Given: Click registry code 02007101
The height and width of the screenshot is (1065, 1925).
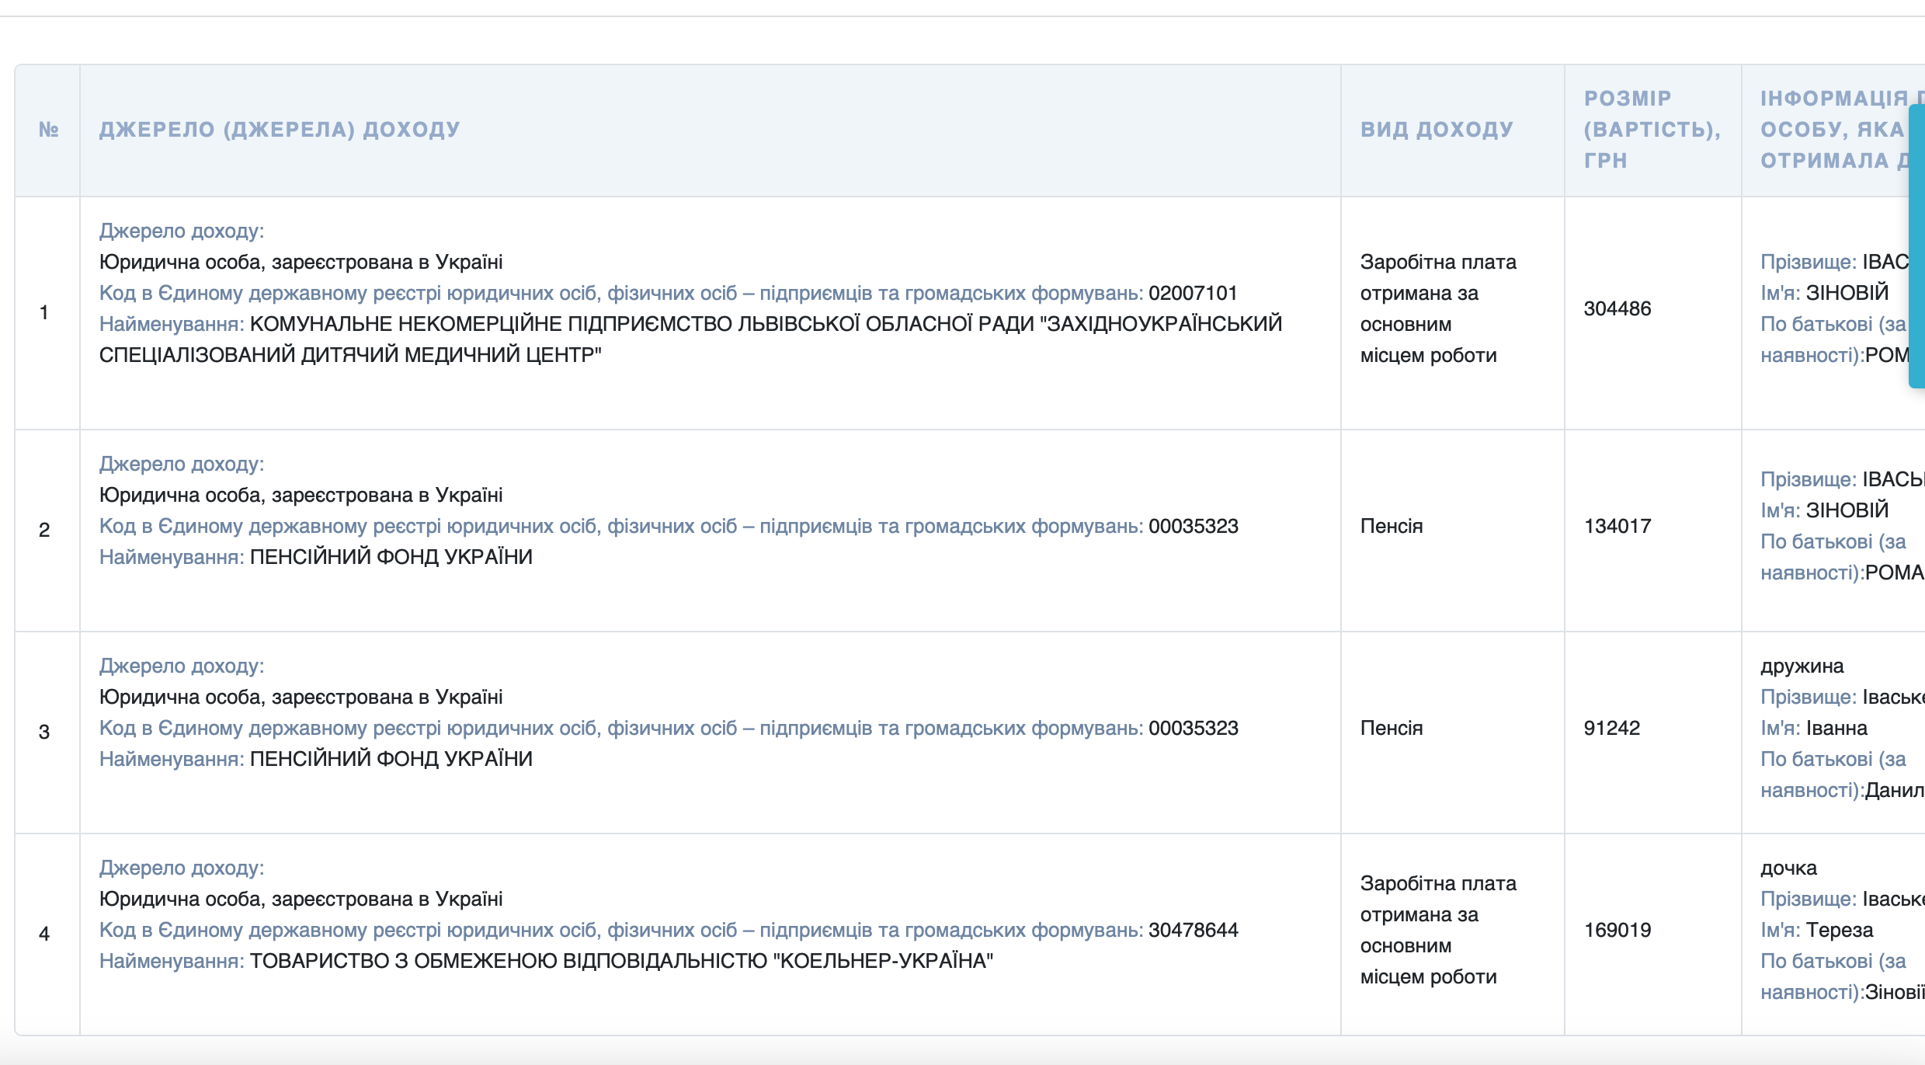Looking at the screenshot, I should 1192,294.
